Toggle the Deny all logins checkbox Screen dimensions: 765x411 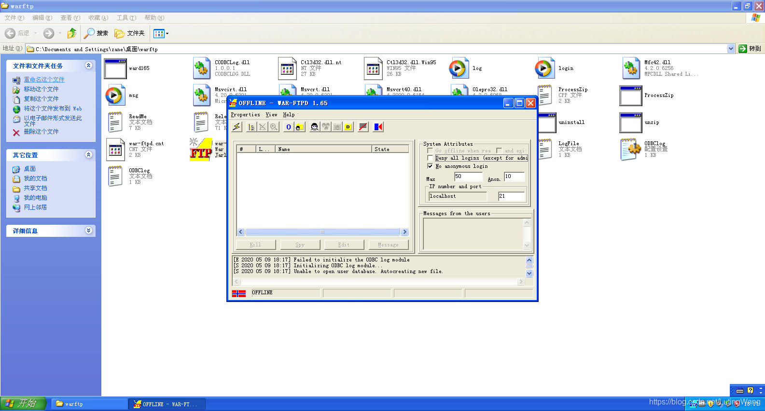(x=430, y=158)
